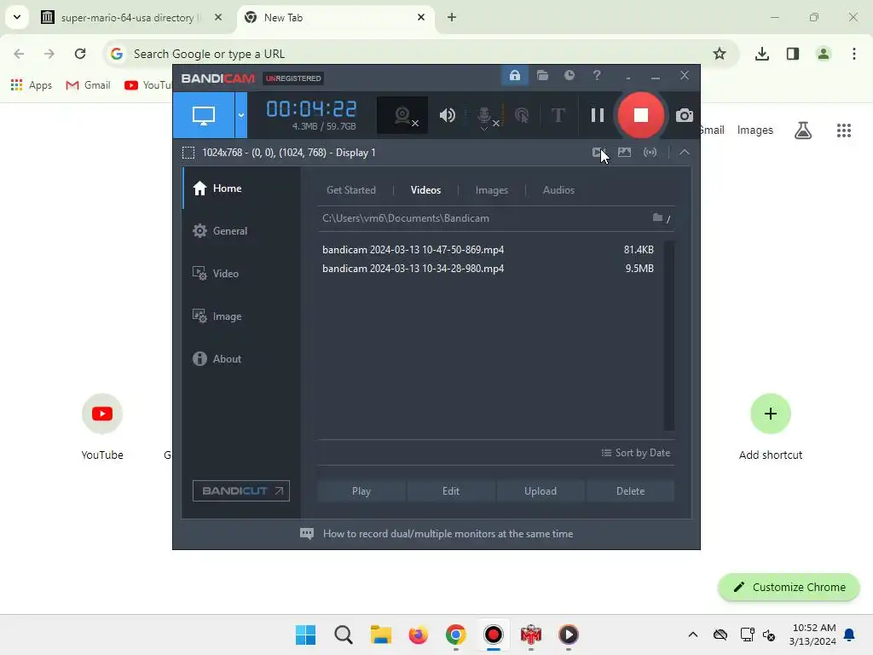Toggle the webcam overlay icon
Viewport: 873px width, 655px height.
(x=403, y=115)
